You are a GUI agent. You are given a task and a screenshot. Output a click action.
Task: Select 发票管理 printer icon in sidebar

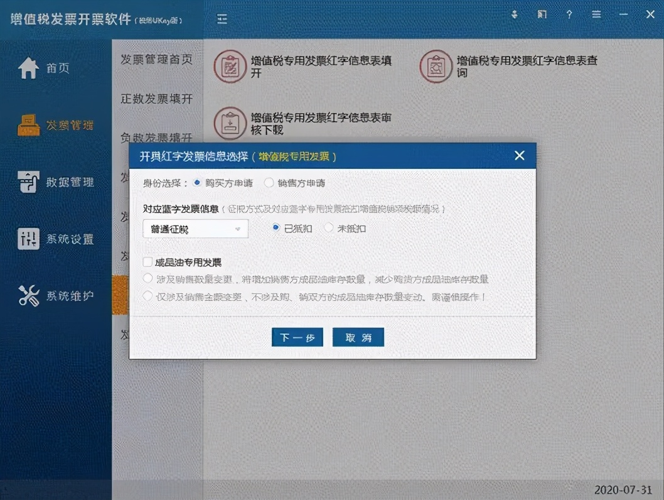point(28,125)
